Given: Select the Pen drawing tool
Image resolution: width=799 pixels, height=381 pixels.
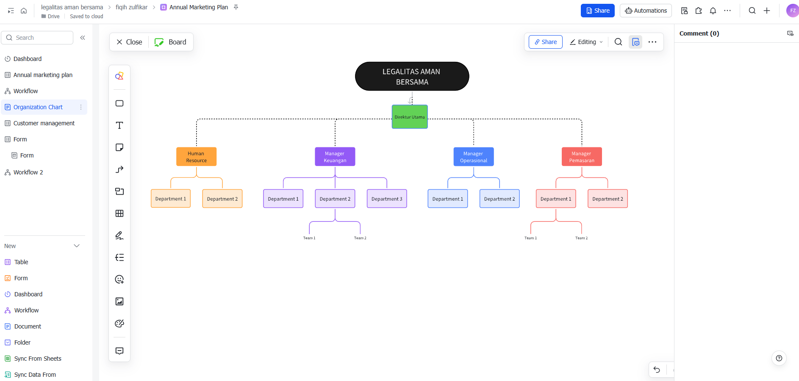Looking at the screenshot, I should pyautogui.click(x=119, y=235).
